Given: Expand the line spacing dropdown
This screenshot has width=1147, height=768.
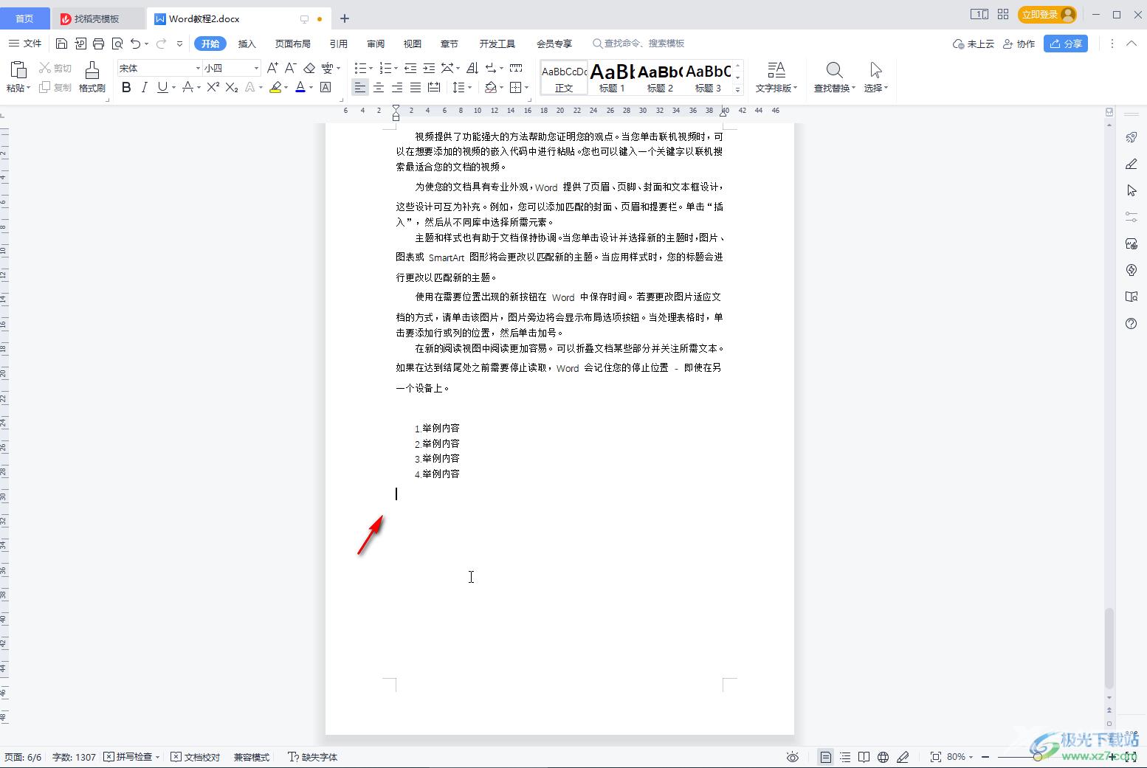Looking at the screenshot, I should pyautogui.click(x=469, y=87).
